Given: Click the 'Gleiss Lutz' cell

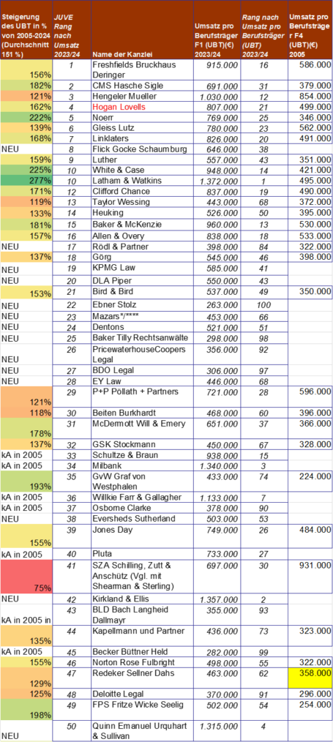Looking at the screenshot, I should coord(142,128).
